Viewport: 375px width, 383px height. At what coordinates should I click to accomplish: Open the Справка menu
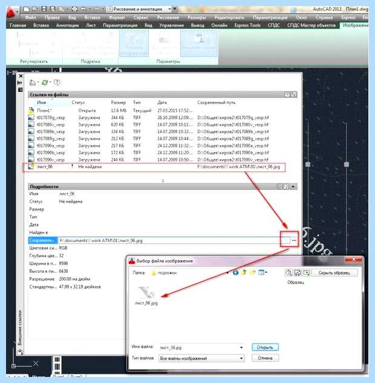[x=324, y=18]
